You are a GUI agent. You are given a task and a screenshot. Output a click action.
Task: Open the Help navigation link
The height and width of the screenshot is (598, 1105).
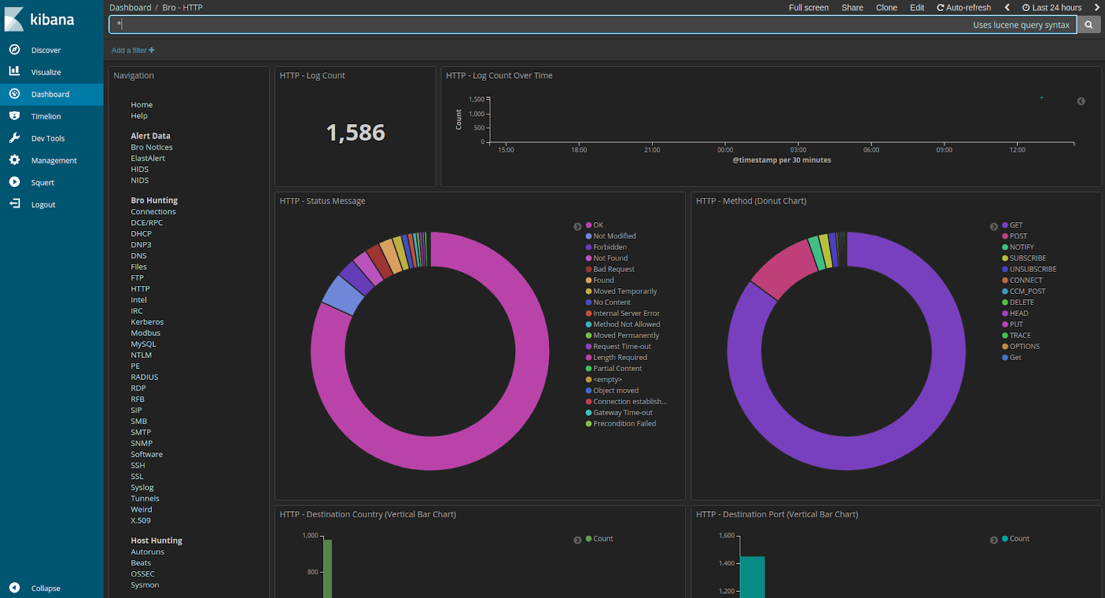pyautogui.click(x=139, y=116)
